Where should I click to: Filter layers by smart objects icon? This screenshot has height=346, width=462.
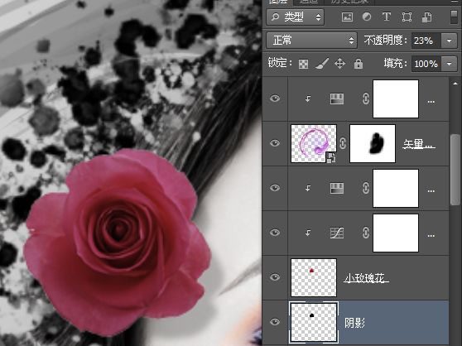[x=427, y=17]
